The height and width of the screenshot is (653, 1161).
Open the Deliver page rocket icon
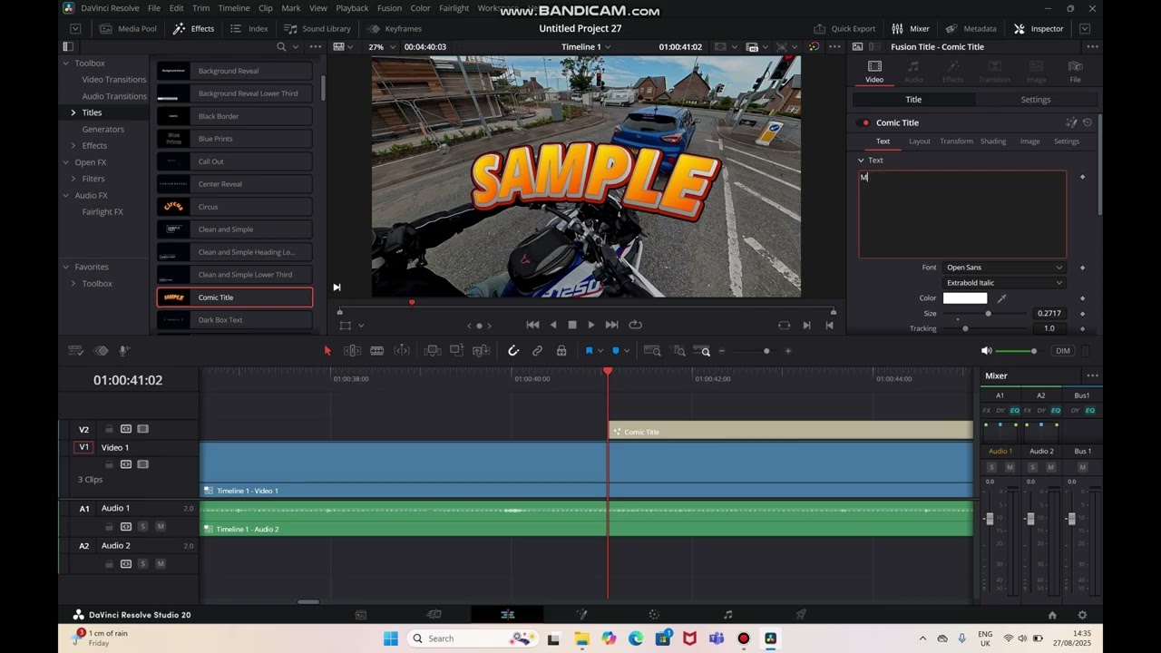point(801,615)
